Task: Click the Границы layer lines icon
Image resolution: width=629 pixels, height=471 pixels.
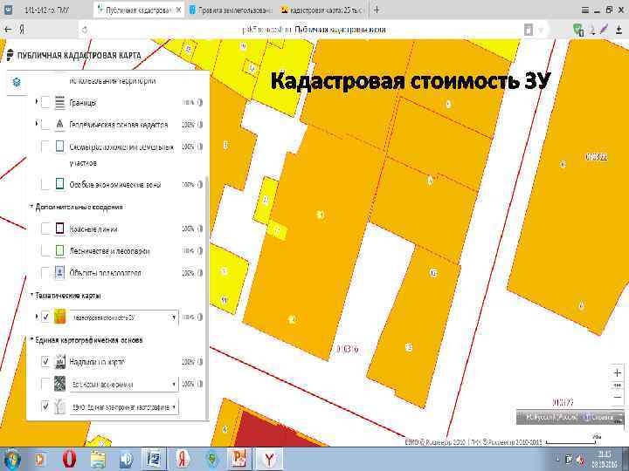Action: coord(59,103)
